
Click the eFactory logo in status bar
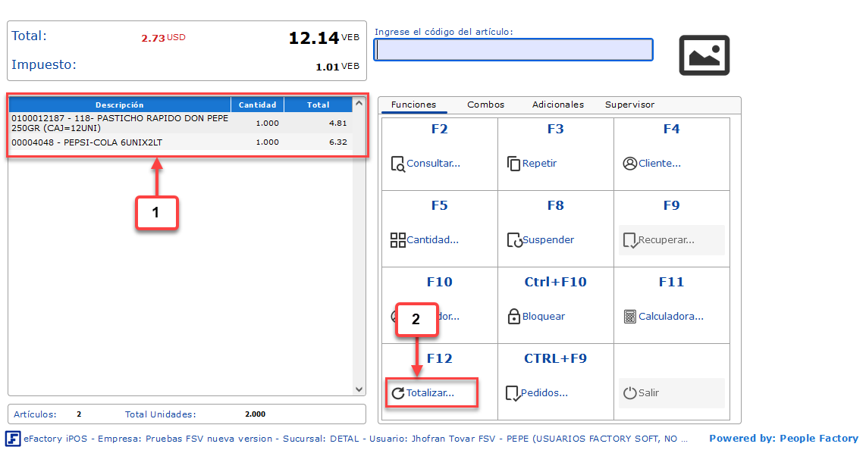[13, 439]
